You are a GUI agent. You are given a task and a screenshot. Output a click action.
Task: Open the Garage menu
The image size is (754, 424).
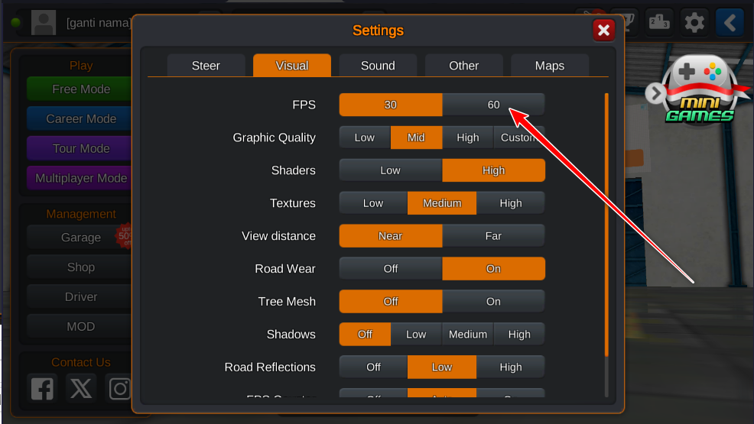coord(80,237)
